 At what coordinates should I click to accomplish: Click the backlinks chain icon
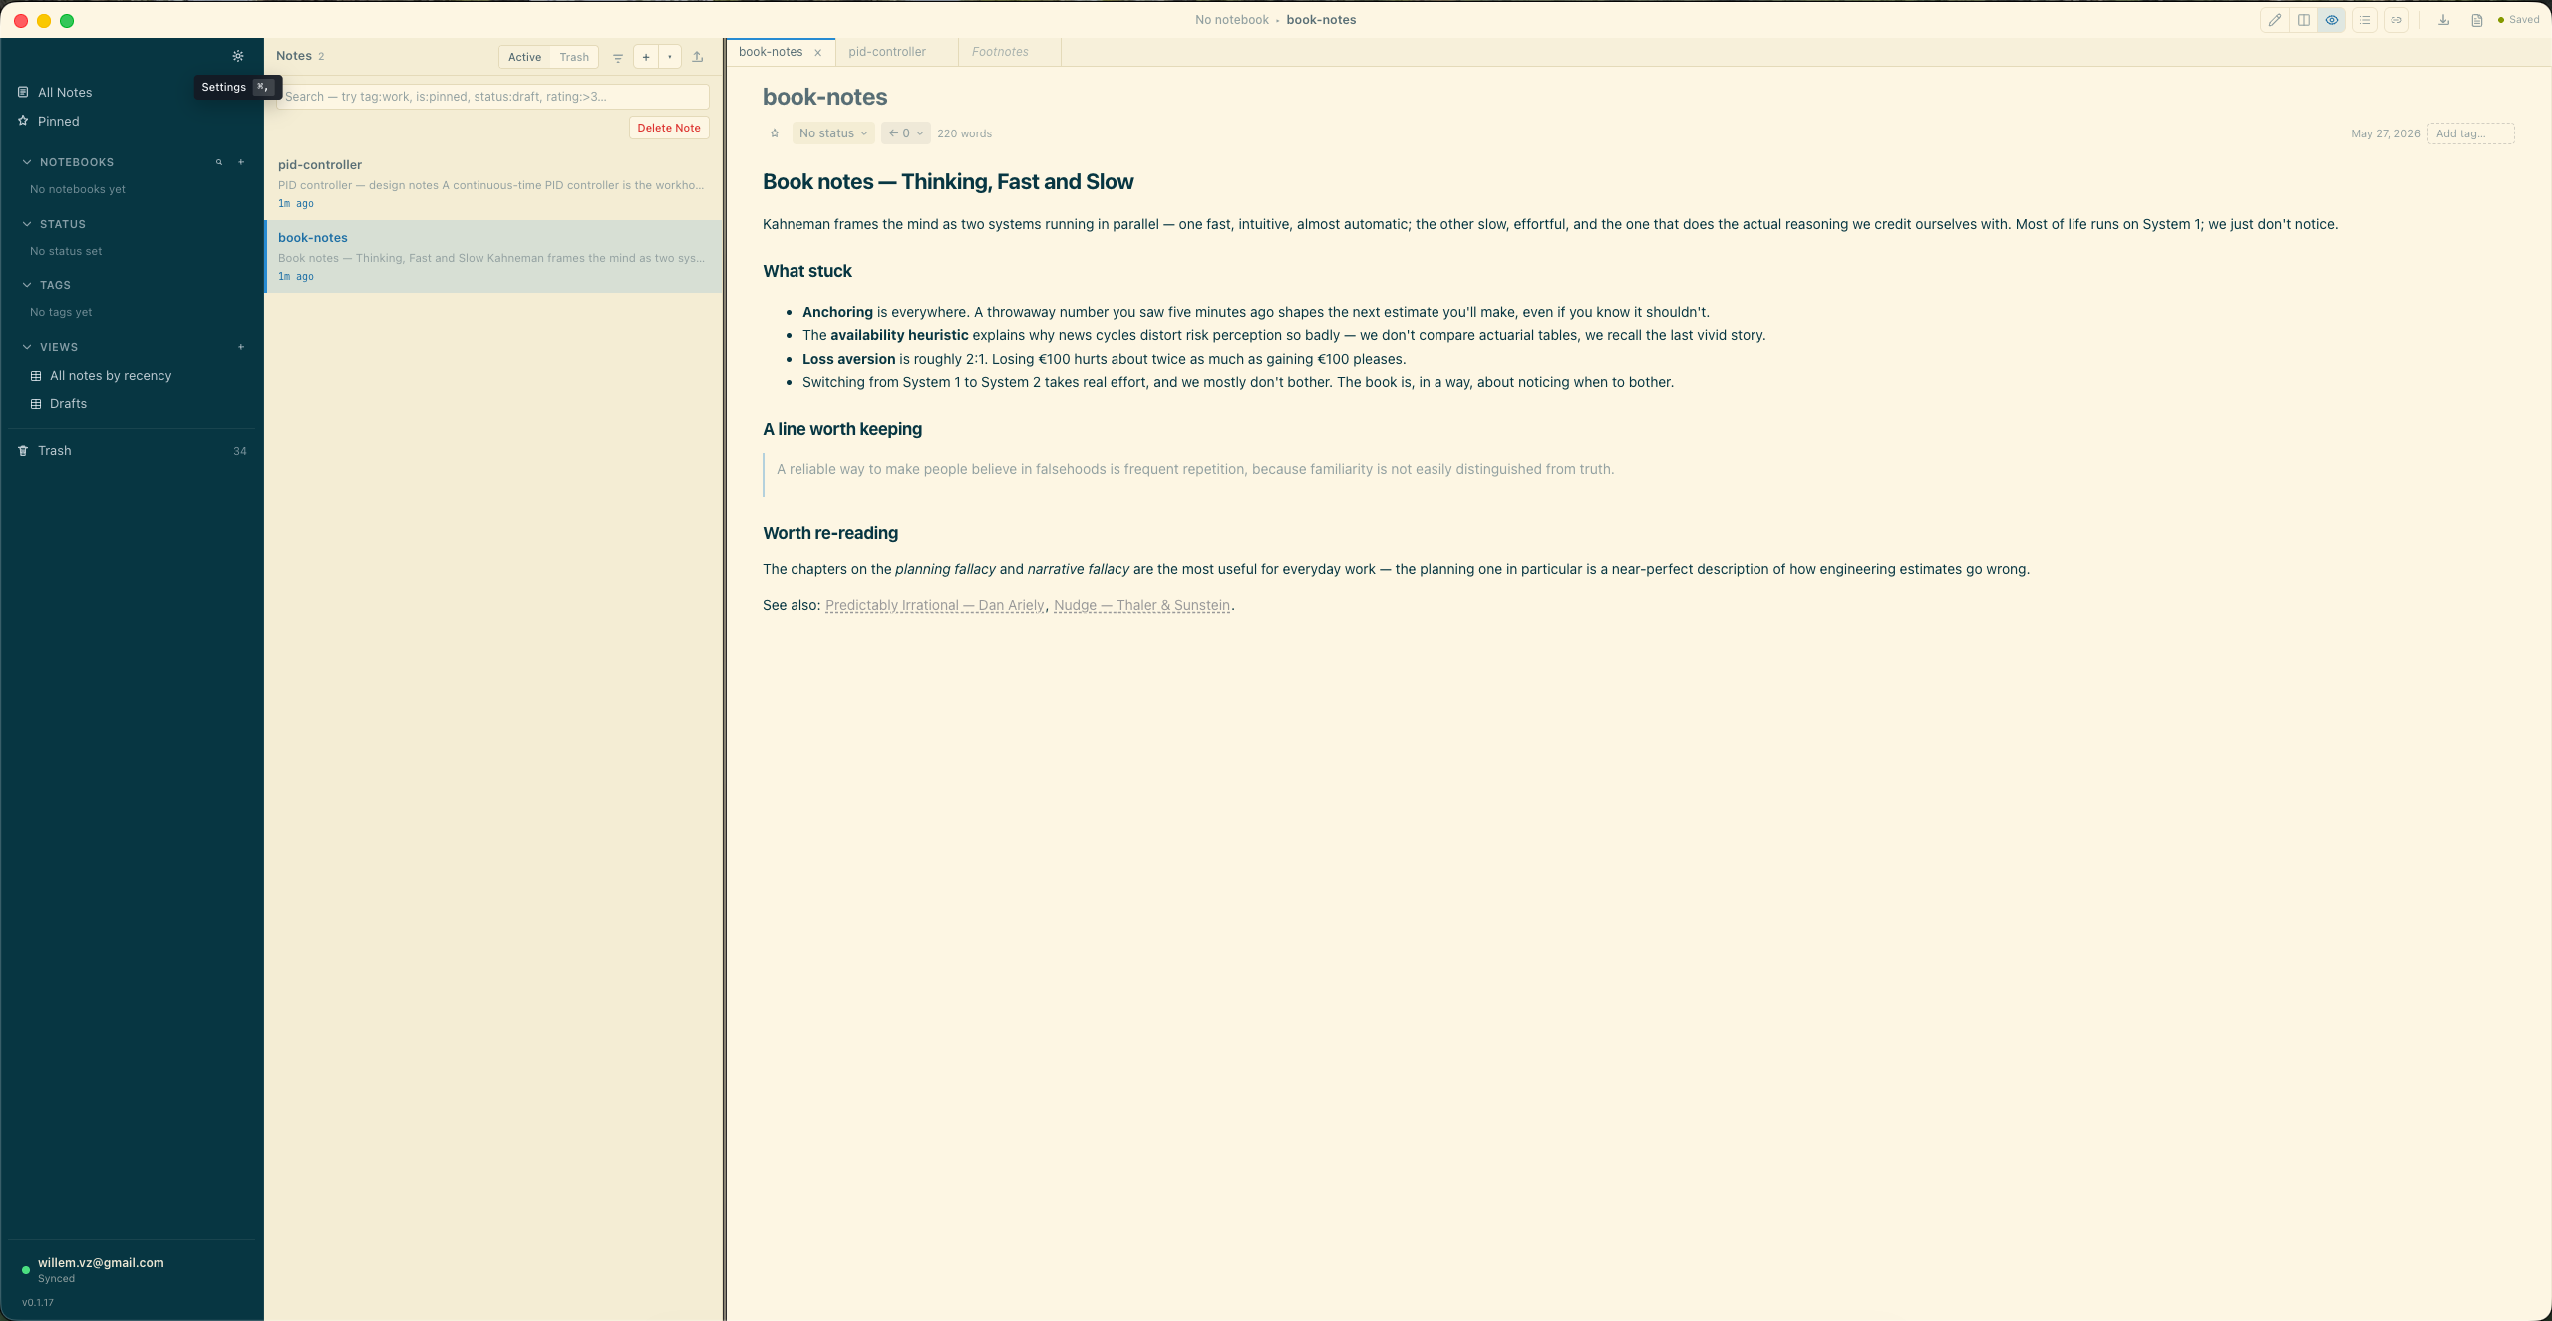(x=2396, y=20)
